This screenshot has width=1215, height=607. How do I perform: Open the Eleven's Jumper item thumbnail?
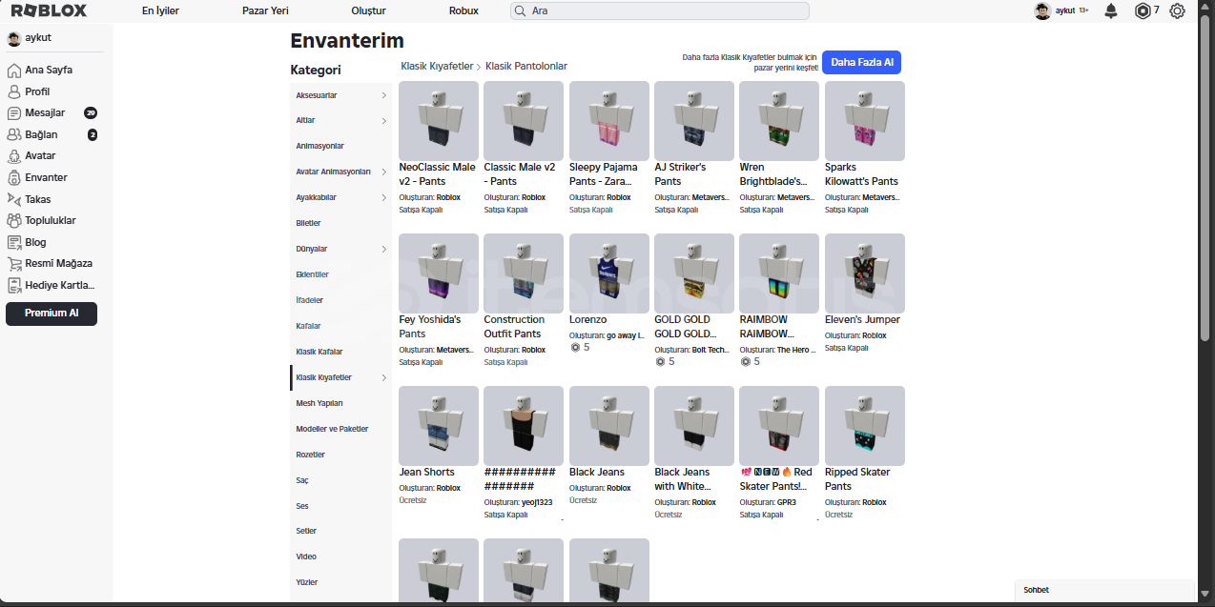[x=864, y=273]
